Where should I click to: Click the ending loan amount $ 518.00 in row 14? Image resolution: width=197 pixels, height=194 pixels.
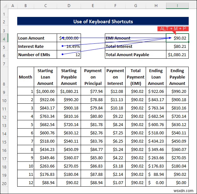pos(156,133)
